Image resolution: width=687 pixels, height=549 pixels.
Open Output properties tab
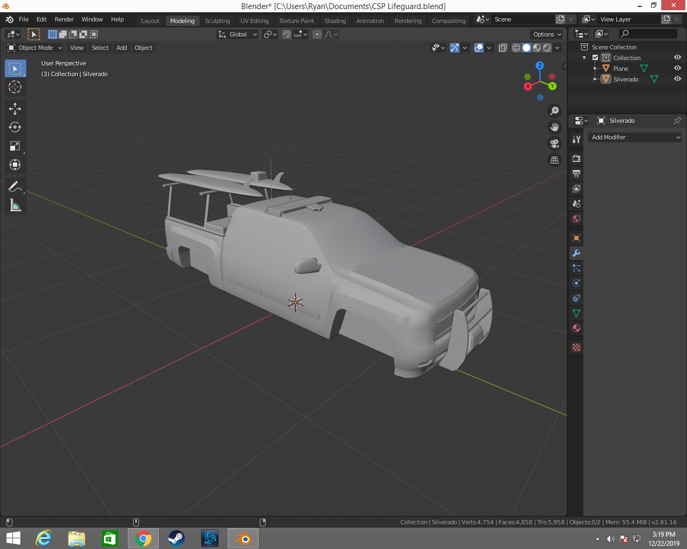point(576,174)
